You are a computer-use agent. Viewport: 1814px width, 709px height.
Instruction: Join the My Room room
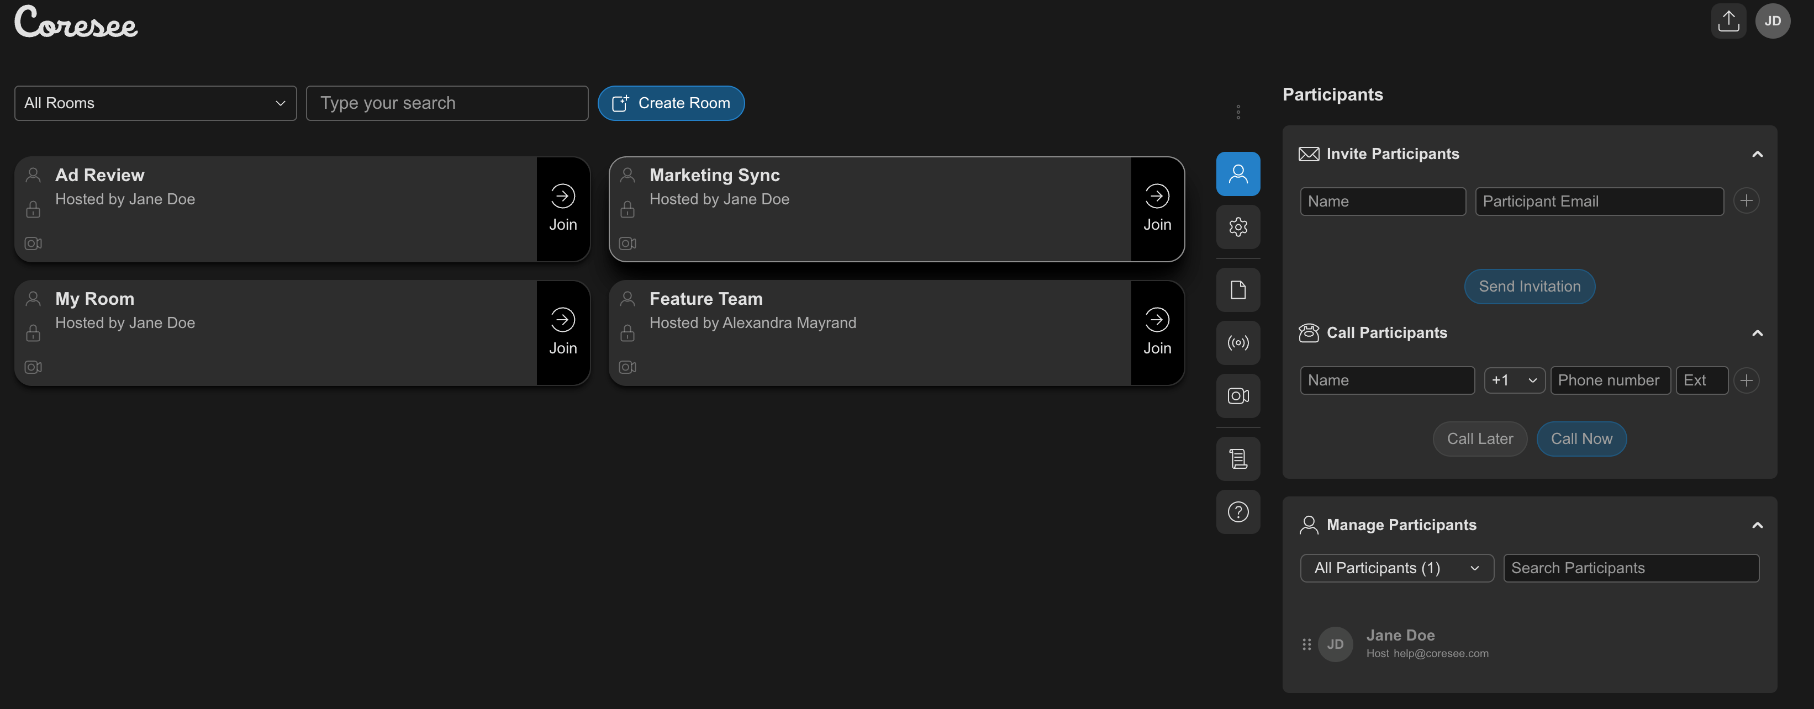point(563,333)
